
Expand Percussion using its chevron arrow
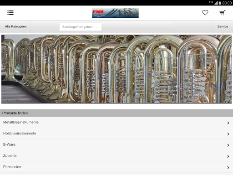tap(228, 168)
